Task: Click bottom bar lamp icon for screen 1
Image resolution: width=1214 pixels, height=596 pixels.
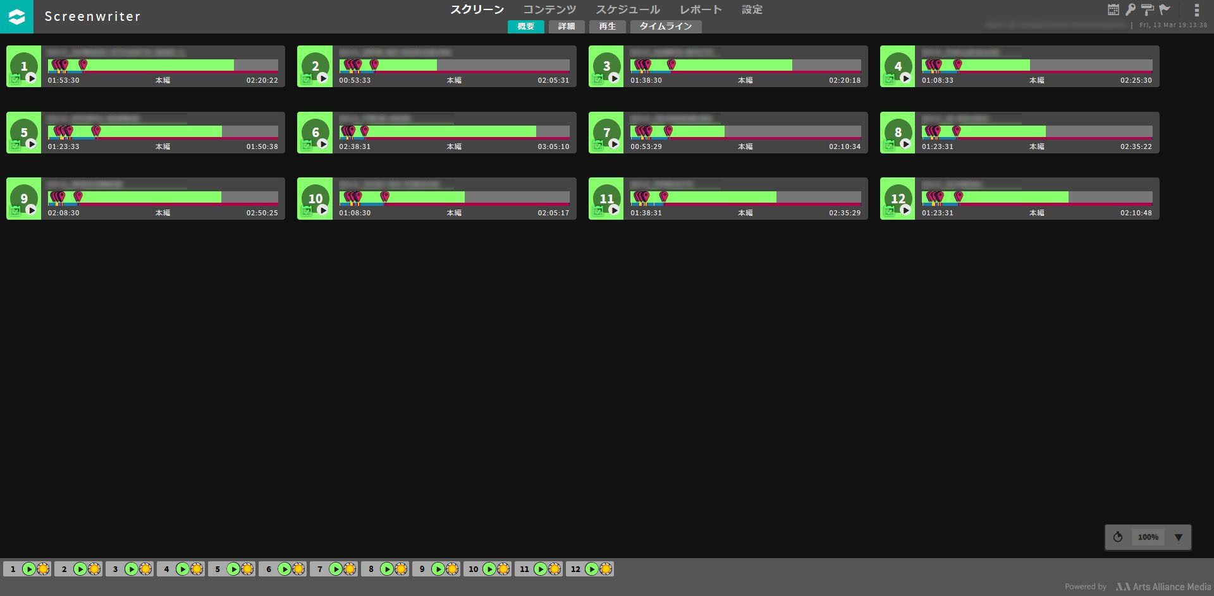Action: pyautogui.click(x=43, y=569)
